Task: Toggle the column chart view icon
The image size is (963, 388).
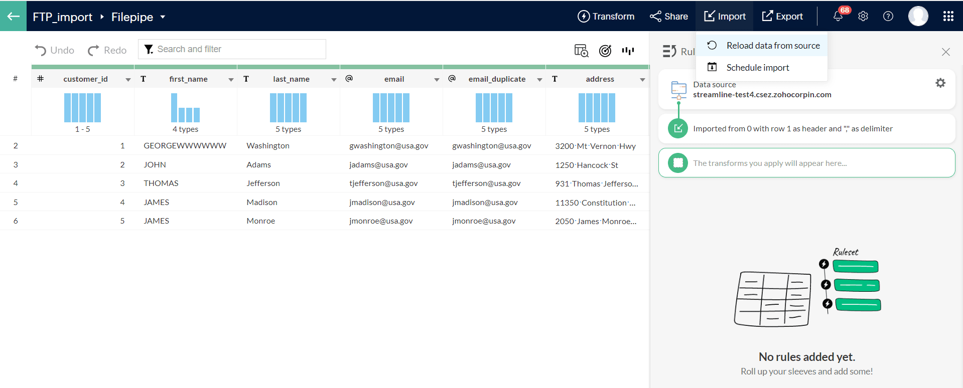Action: 628,50
